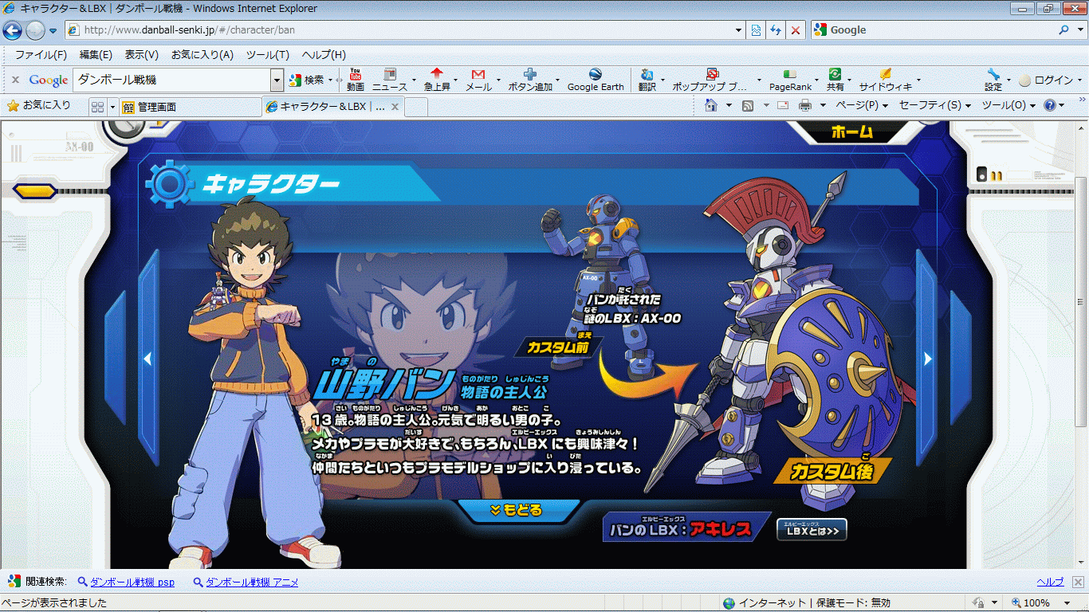Open the ダンボール戦機 アニメ related search link
Screen dimensions: 1089x612
pyautogui.click(x=252, y=583)
